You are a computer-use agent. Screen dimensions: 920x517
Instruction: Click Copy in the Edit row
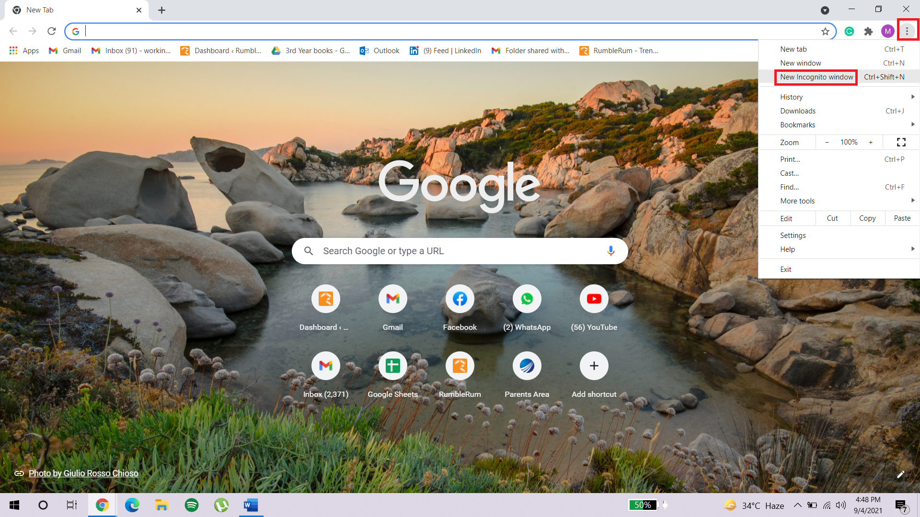tap(867, 218)
